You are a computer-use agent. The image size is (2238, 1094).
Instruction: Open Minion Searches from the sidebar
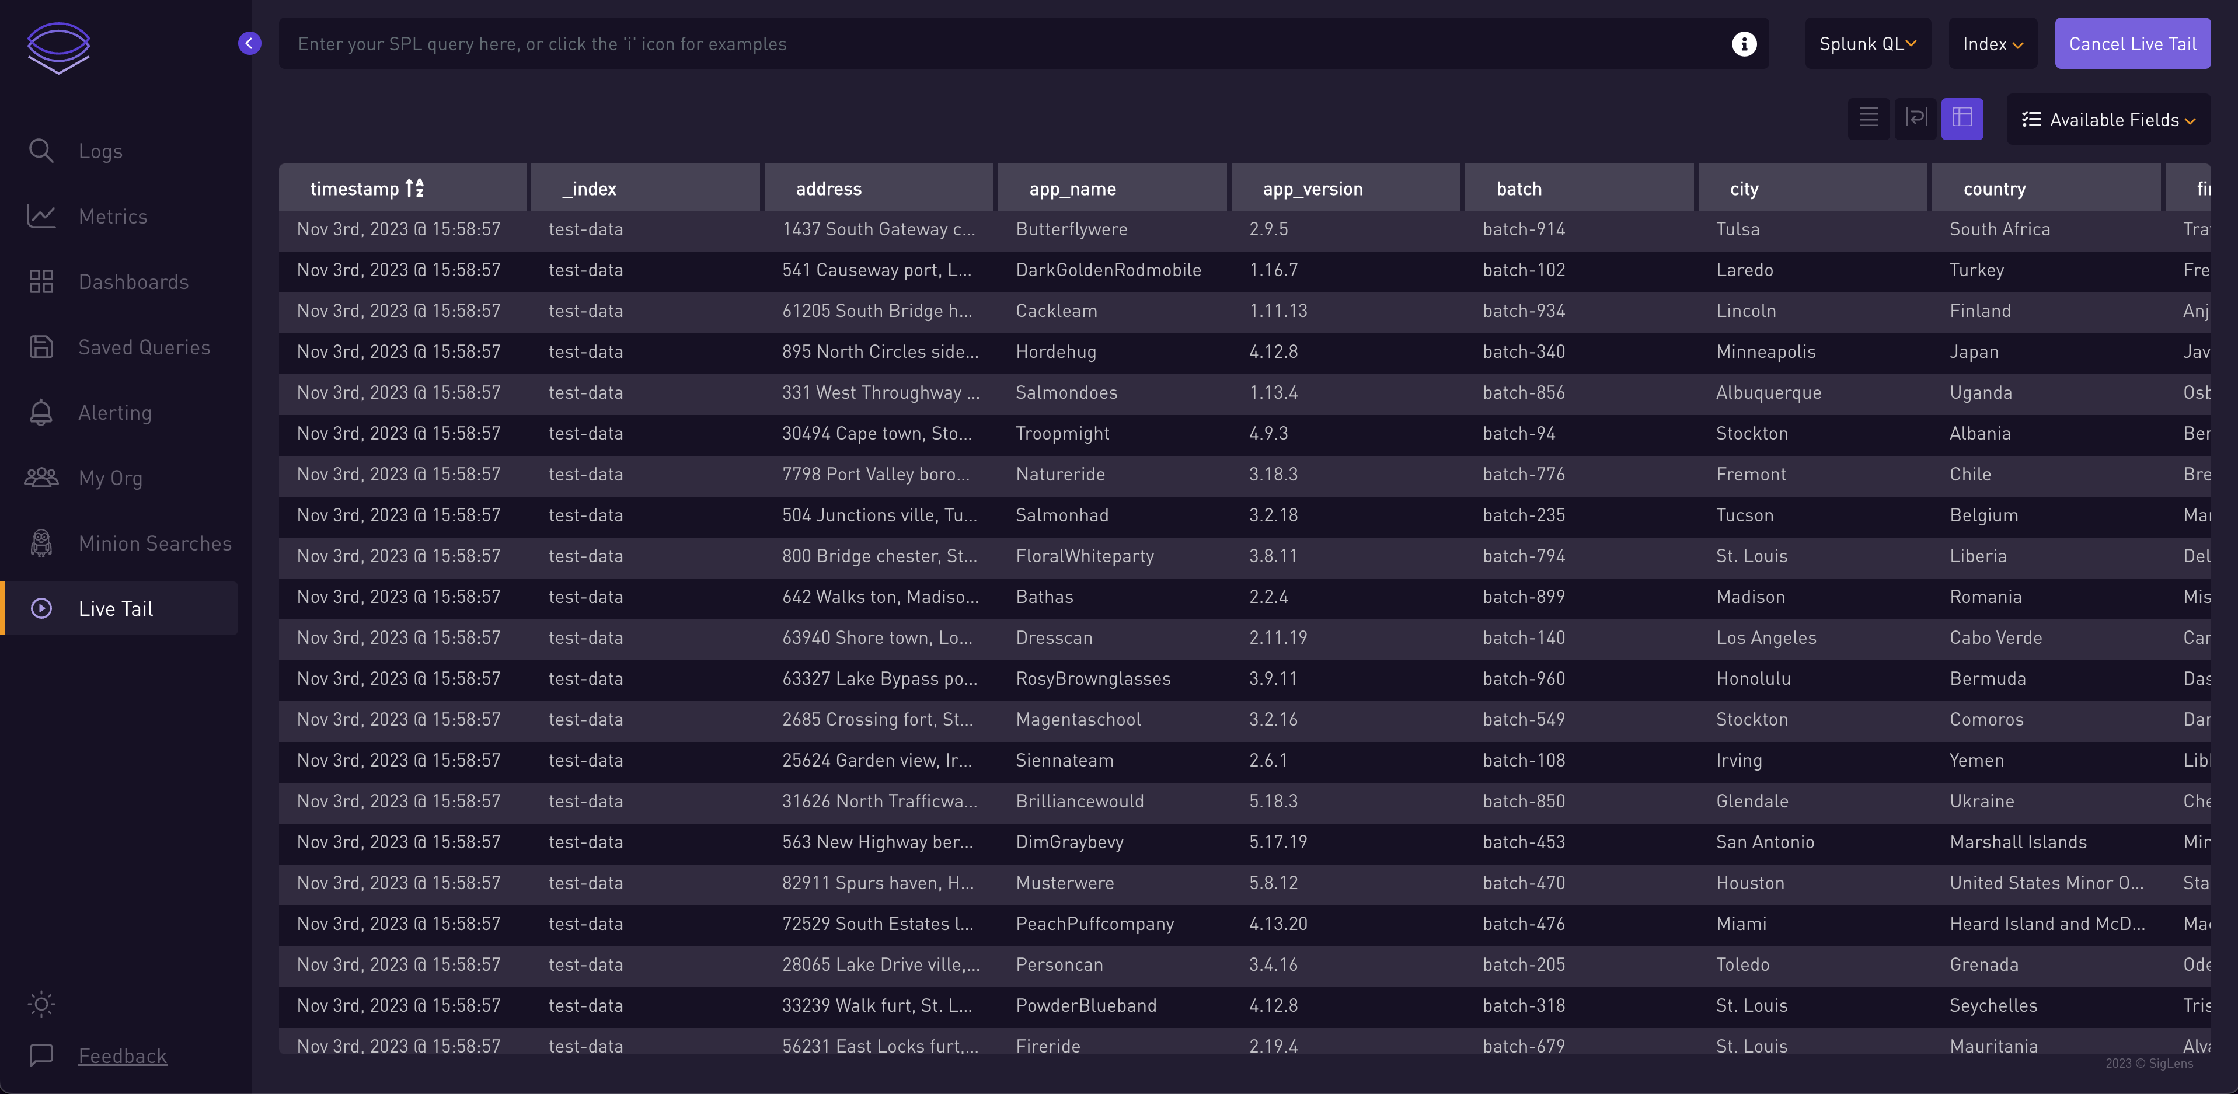click(155, 543)
